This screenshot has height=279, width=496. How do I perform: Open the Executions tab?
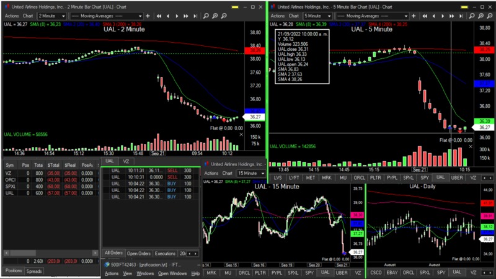[x=165, y=254]
